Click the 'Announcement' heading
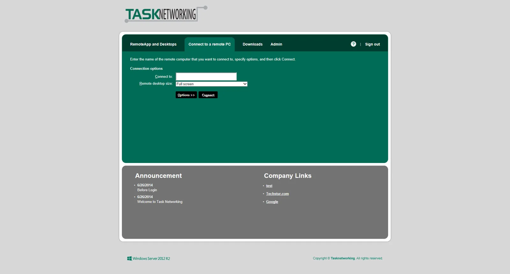 [x=158, y=176]
